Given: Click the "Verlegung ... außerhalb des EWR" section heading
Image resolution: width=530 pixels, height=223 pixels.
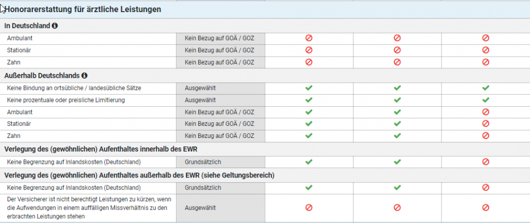Looking at the screenshot, I should [140, 175].
